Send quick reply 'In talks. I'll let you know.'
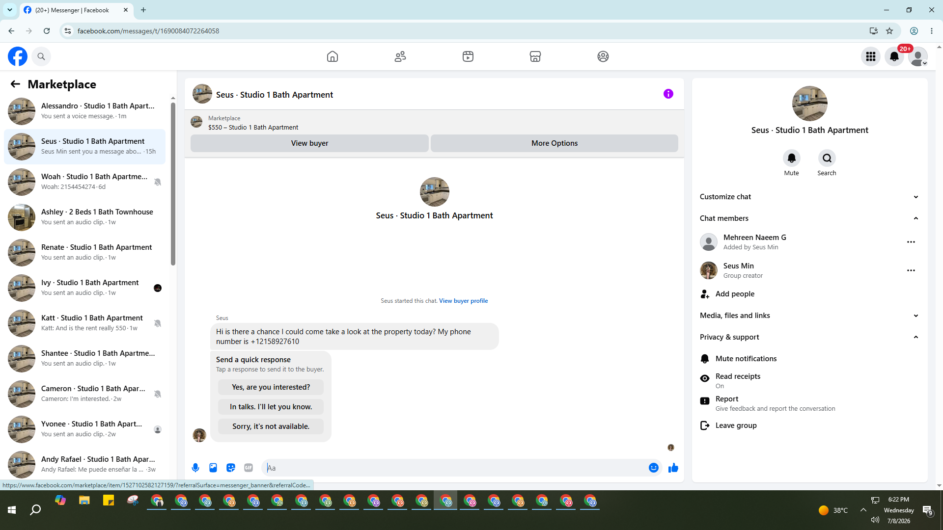 (x=271, y=407)
